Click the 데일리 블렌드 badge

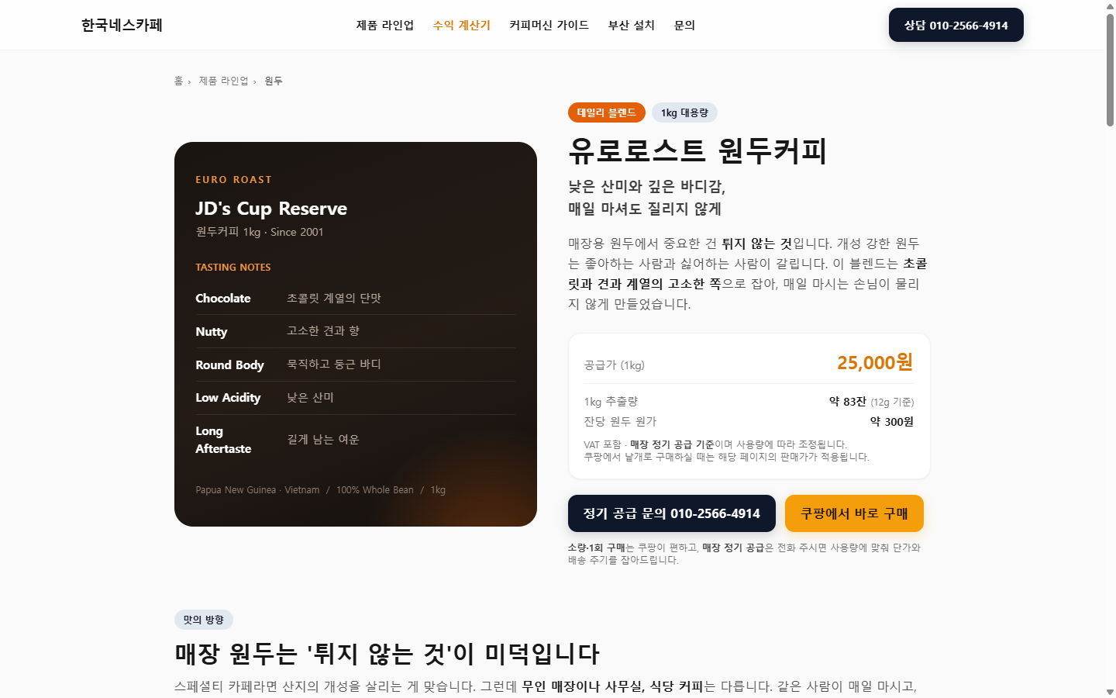(607, 112)
